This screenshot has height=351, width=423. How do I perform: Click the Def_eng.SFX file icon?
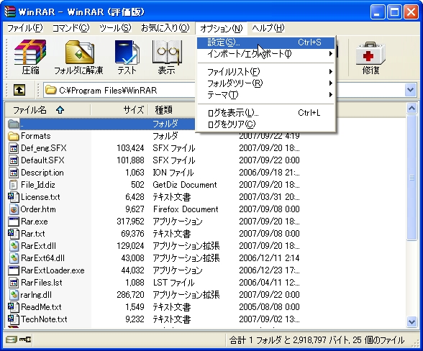point(14,148)
